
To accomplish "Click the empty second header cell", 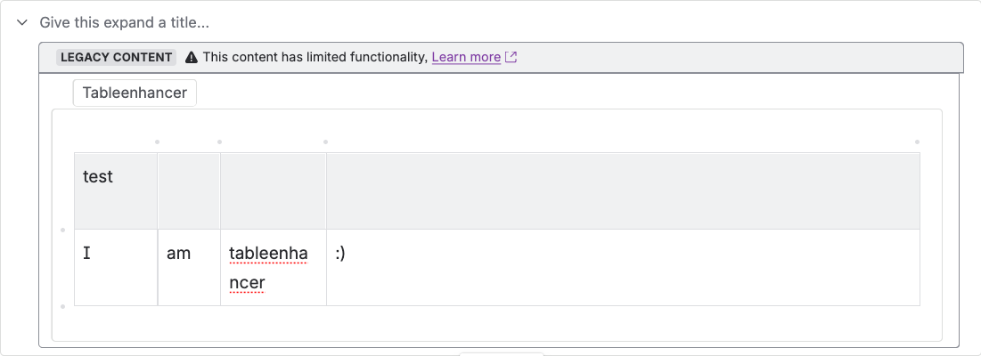I will [189, 190].
